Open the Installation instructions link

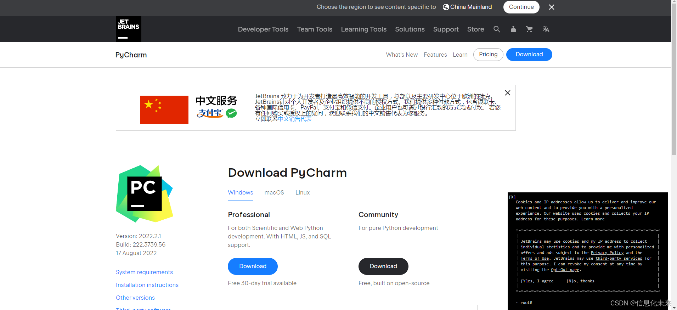click(x=147, y=285)
